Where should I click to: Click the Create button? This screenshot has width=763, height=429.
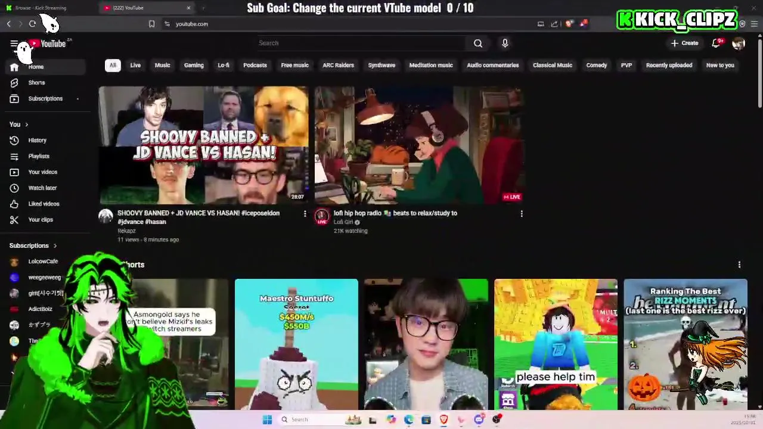[x=684, y=43]
